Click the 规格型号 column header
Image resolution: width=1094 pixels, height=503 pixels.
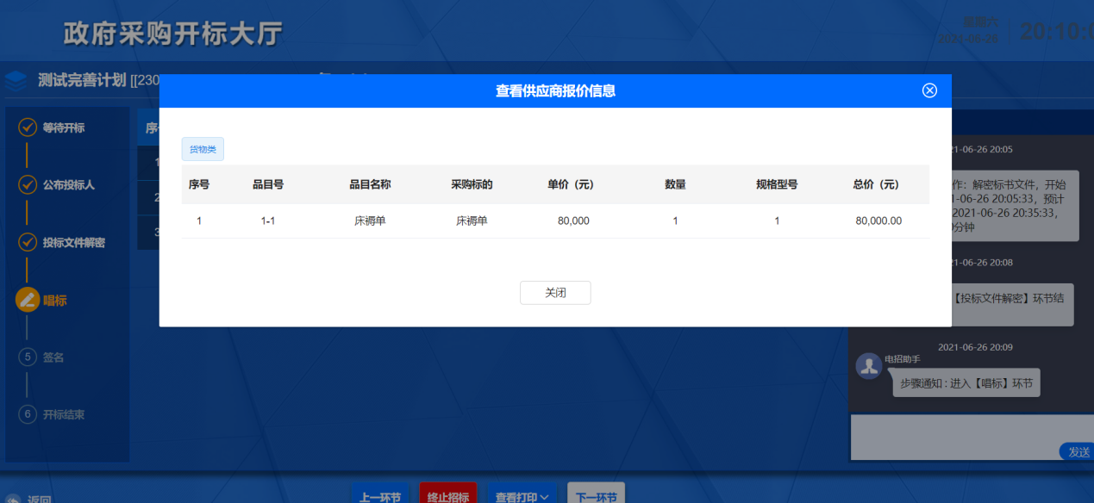point(777,184)
